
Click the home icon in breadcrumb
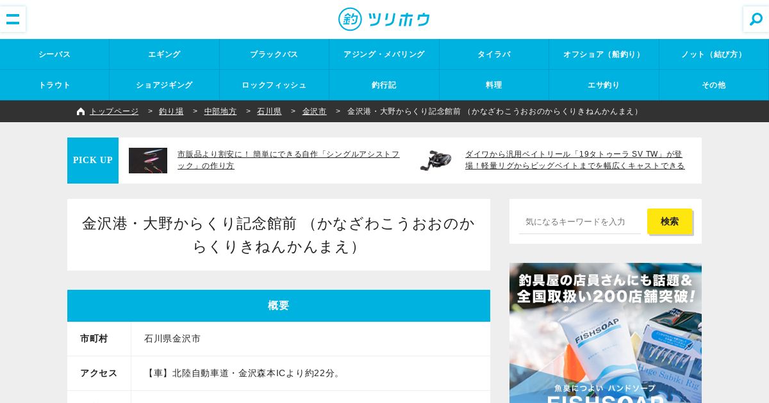tap(81, 111)
